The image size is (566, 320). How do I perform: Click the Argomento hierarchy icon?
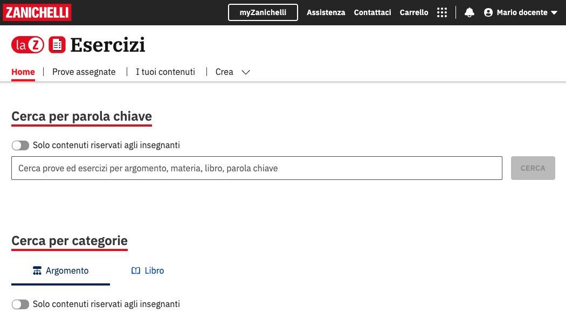point(37,270)
